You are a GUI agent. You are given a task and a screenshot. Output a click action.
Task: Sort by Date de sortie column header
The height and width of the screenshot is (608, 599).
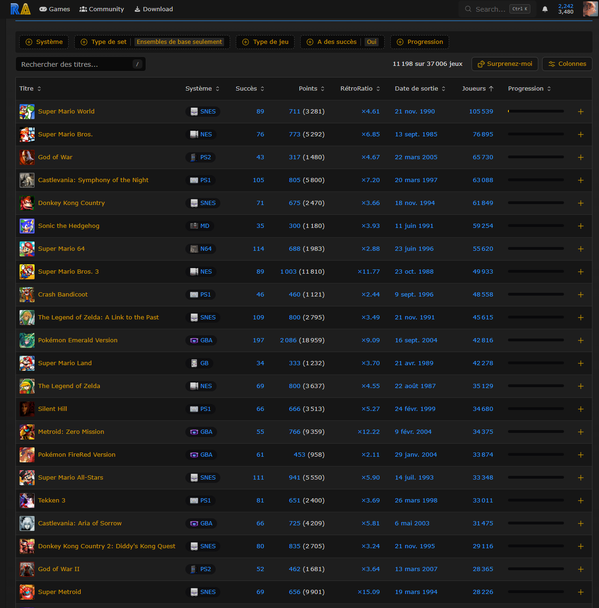click(x=420, y=89)
